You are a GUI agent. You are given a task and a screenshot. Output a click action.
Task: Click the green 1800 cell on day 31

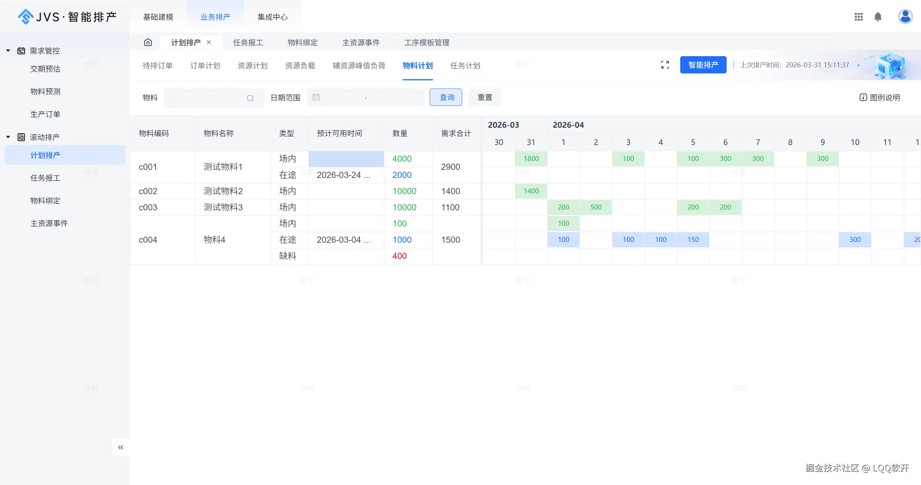(x=531, y=159)
